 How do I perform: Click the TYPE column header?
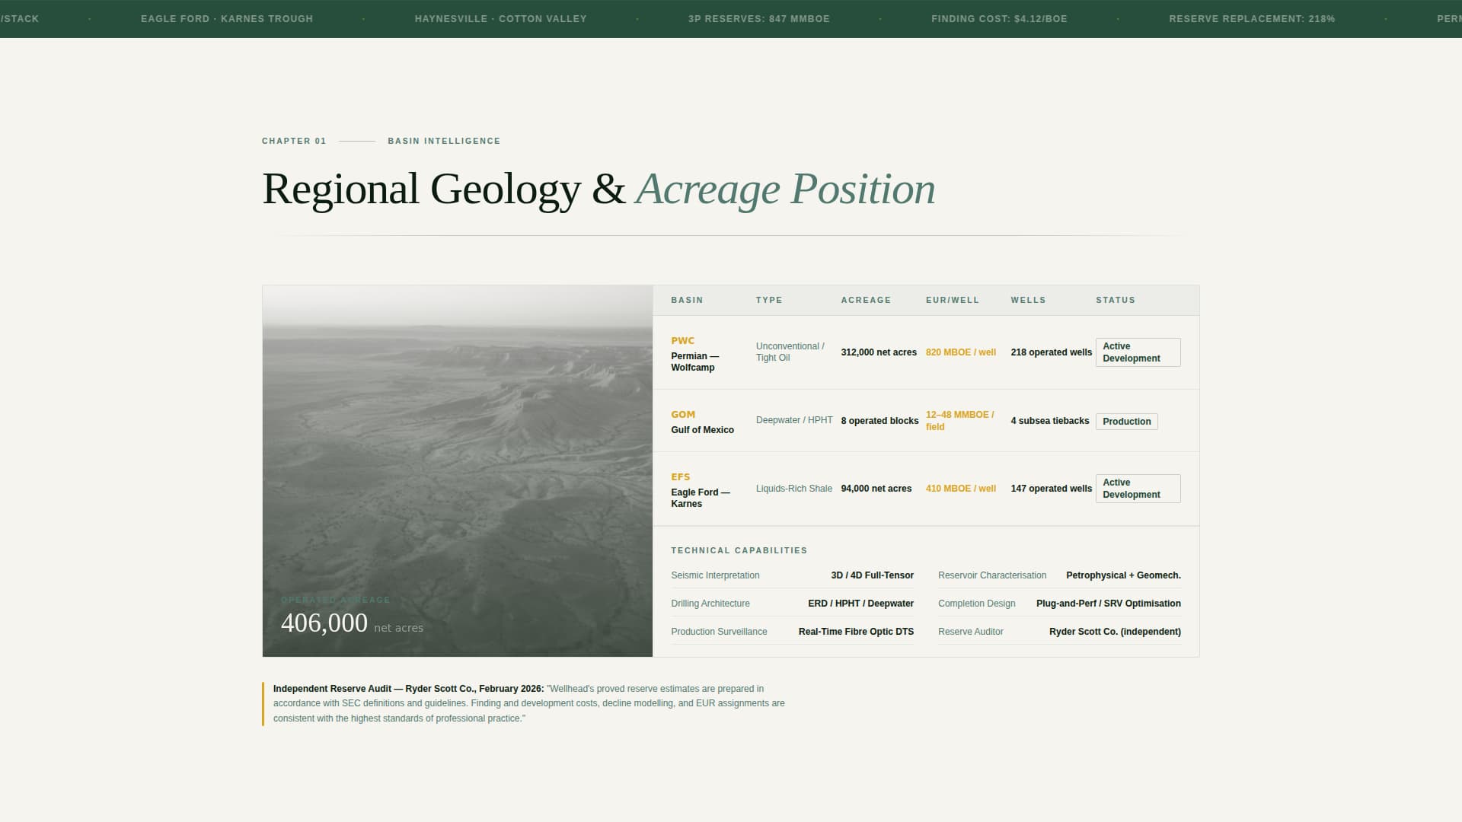pyautogui.click(x=769, y=300)
